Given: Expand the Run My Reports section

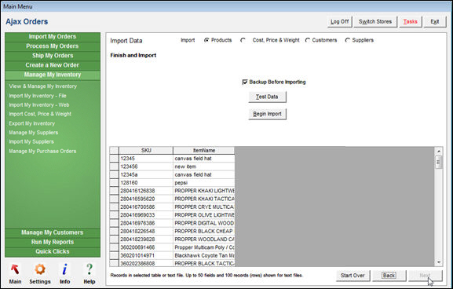Looking at the screenshot, I should pos(53,242).
